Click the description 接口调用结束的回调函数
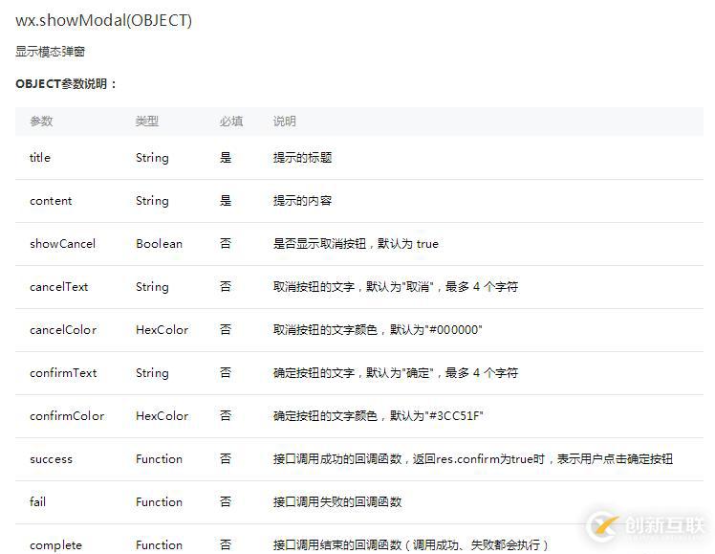The image size is (715, 554). click(410, 545)
